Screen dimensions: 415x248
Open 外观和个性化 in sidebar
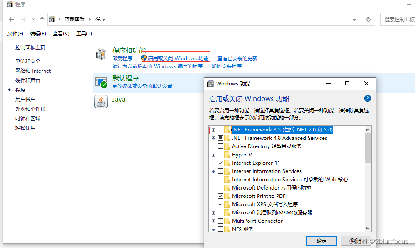pyautogui.click(x=30, y=109)
